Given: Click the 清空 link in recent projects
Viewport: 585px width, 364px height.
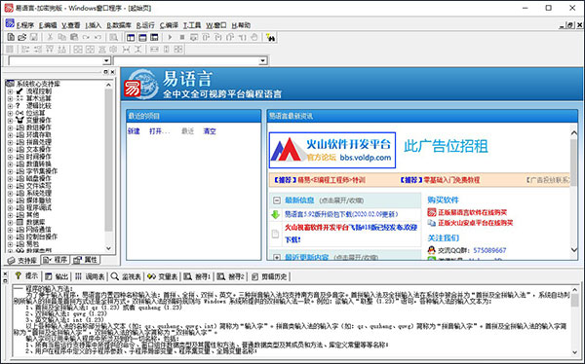Looking at the screenshot, I should point(210,131).
